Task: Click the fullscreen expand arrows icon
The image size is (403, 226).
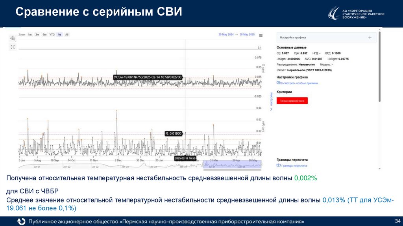Action: click(13, 47)
